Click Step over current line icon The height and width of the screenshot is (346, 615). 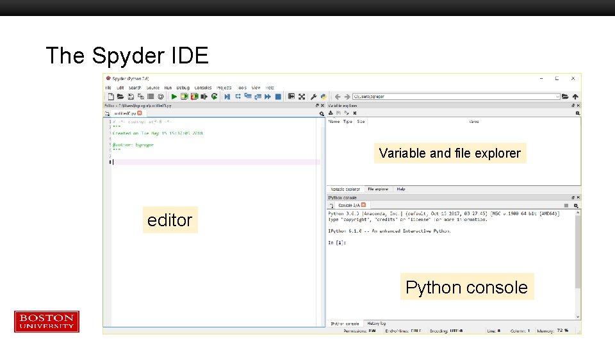[238, 97]
